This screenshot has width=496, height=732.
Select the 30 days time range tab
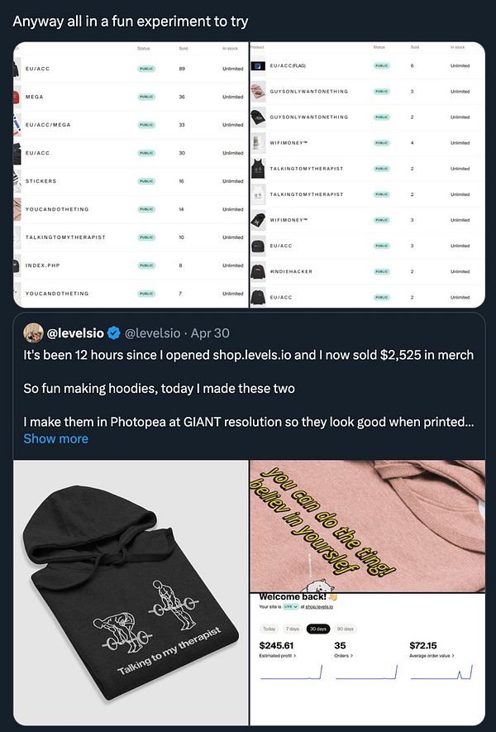[x=318, y=629]
